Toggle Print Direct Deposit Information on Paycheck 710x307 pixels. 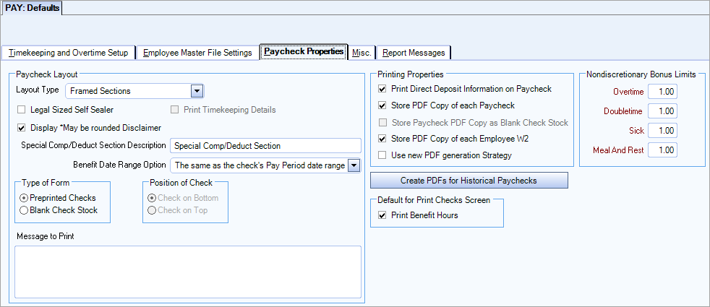(382, 90)
